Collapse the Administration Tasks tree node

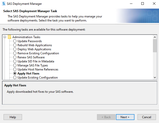(x=5, y=37)
